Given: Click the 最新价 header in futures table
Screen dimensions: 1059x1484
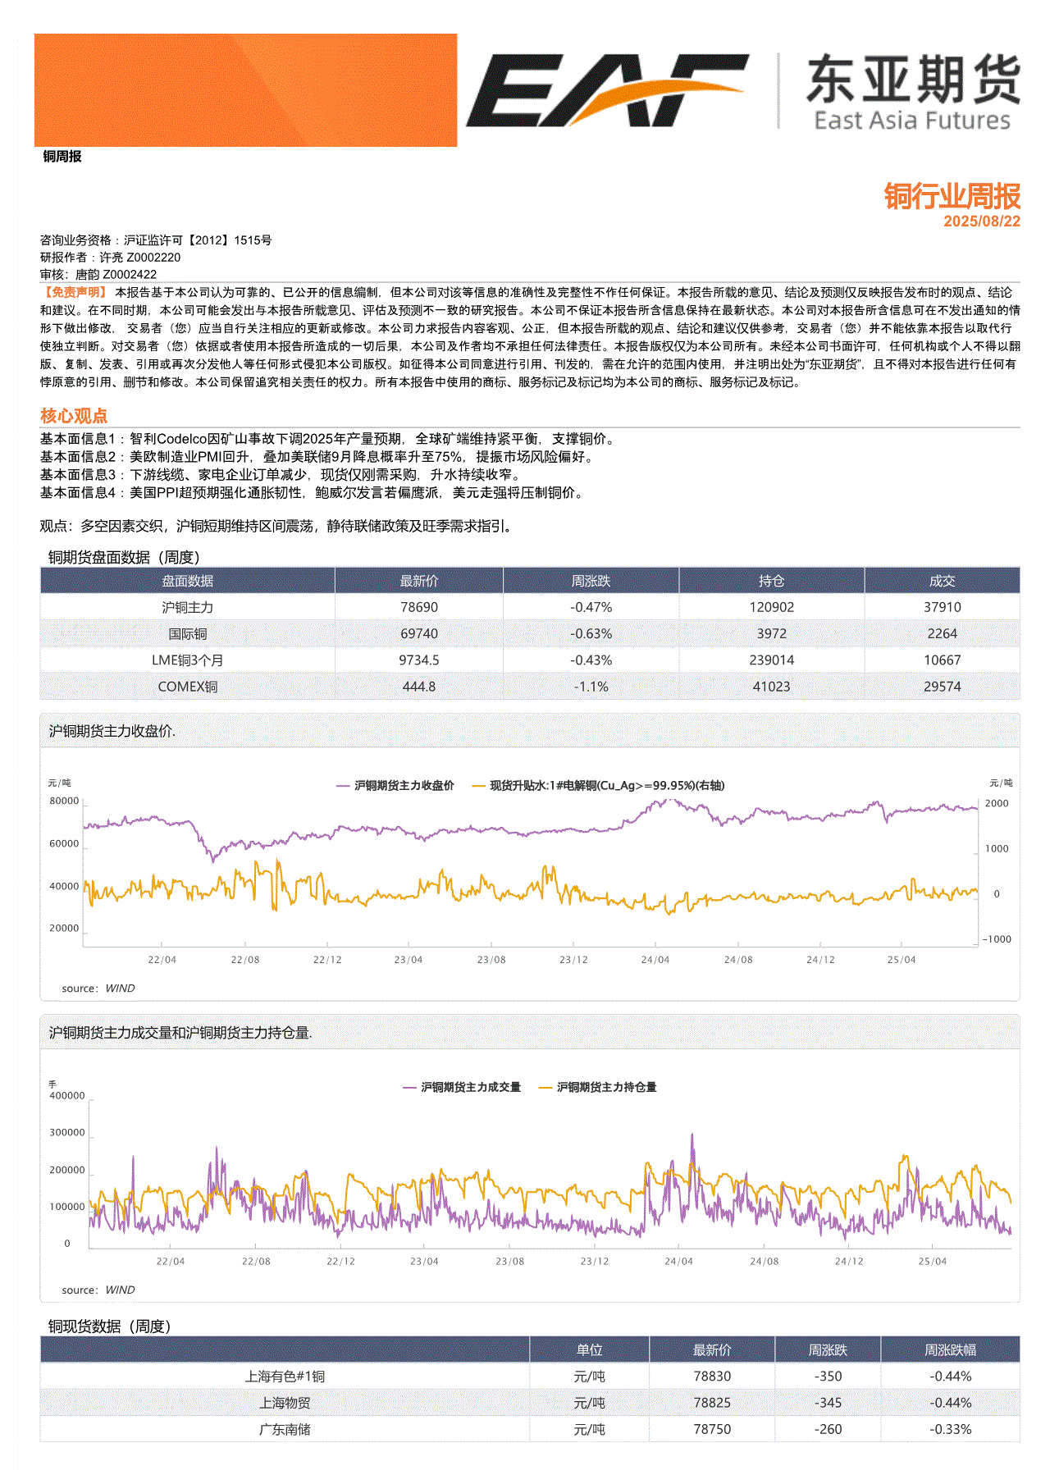Looking at the screenshot, I should (x=419, y=581).
